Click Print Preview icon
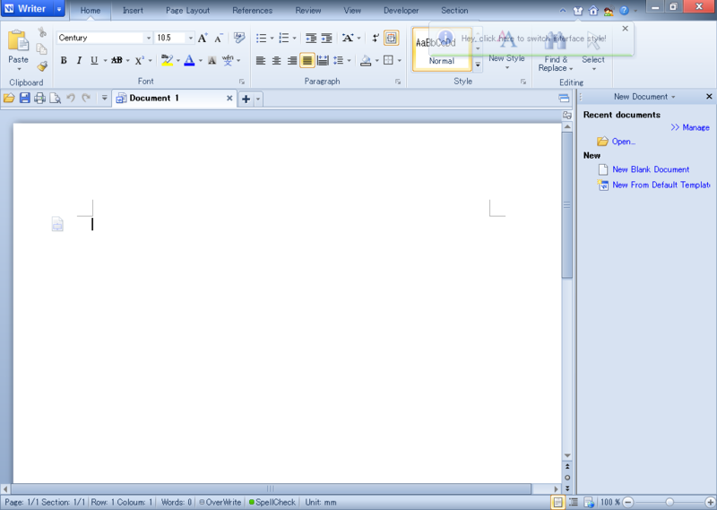717x510 pixels. coord(56,98)
